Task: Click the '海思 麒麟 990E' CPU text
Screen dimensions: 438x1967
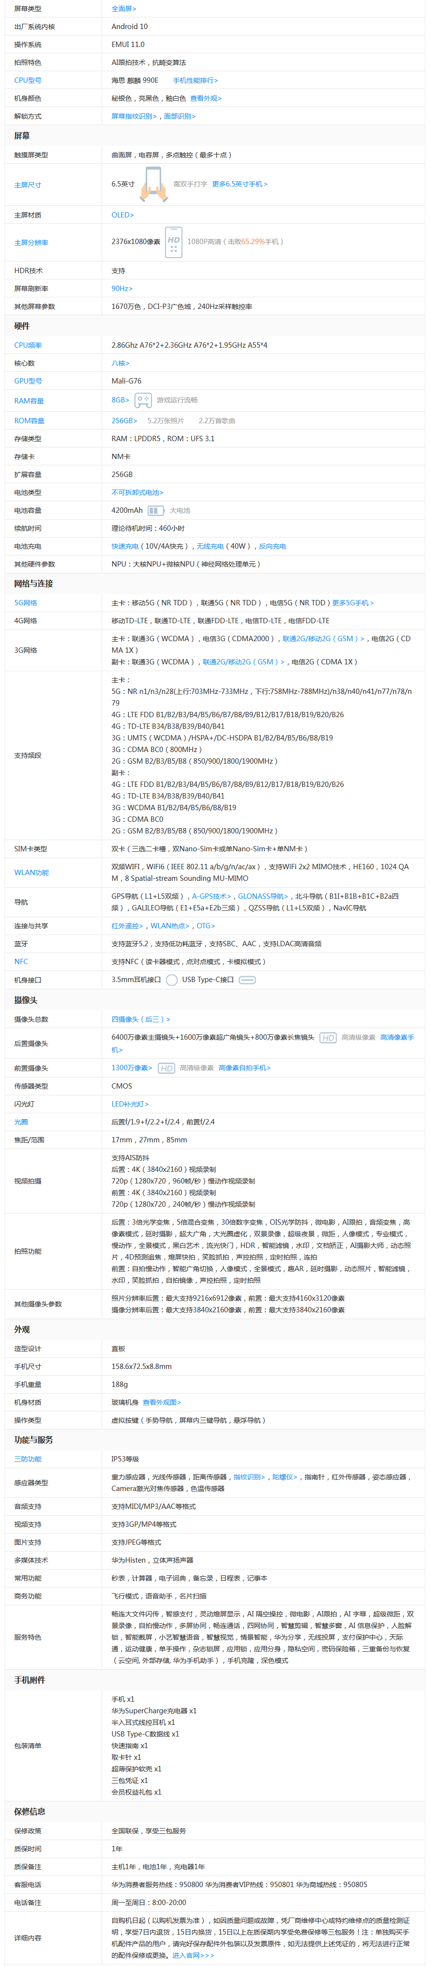Action: point(135,80)
